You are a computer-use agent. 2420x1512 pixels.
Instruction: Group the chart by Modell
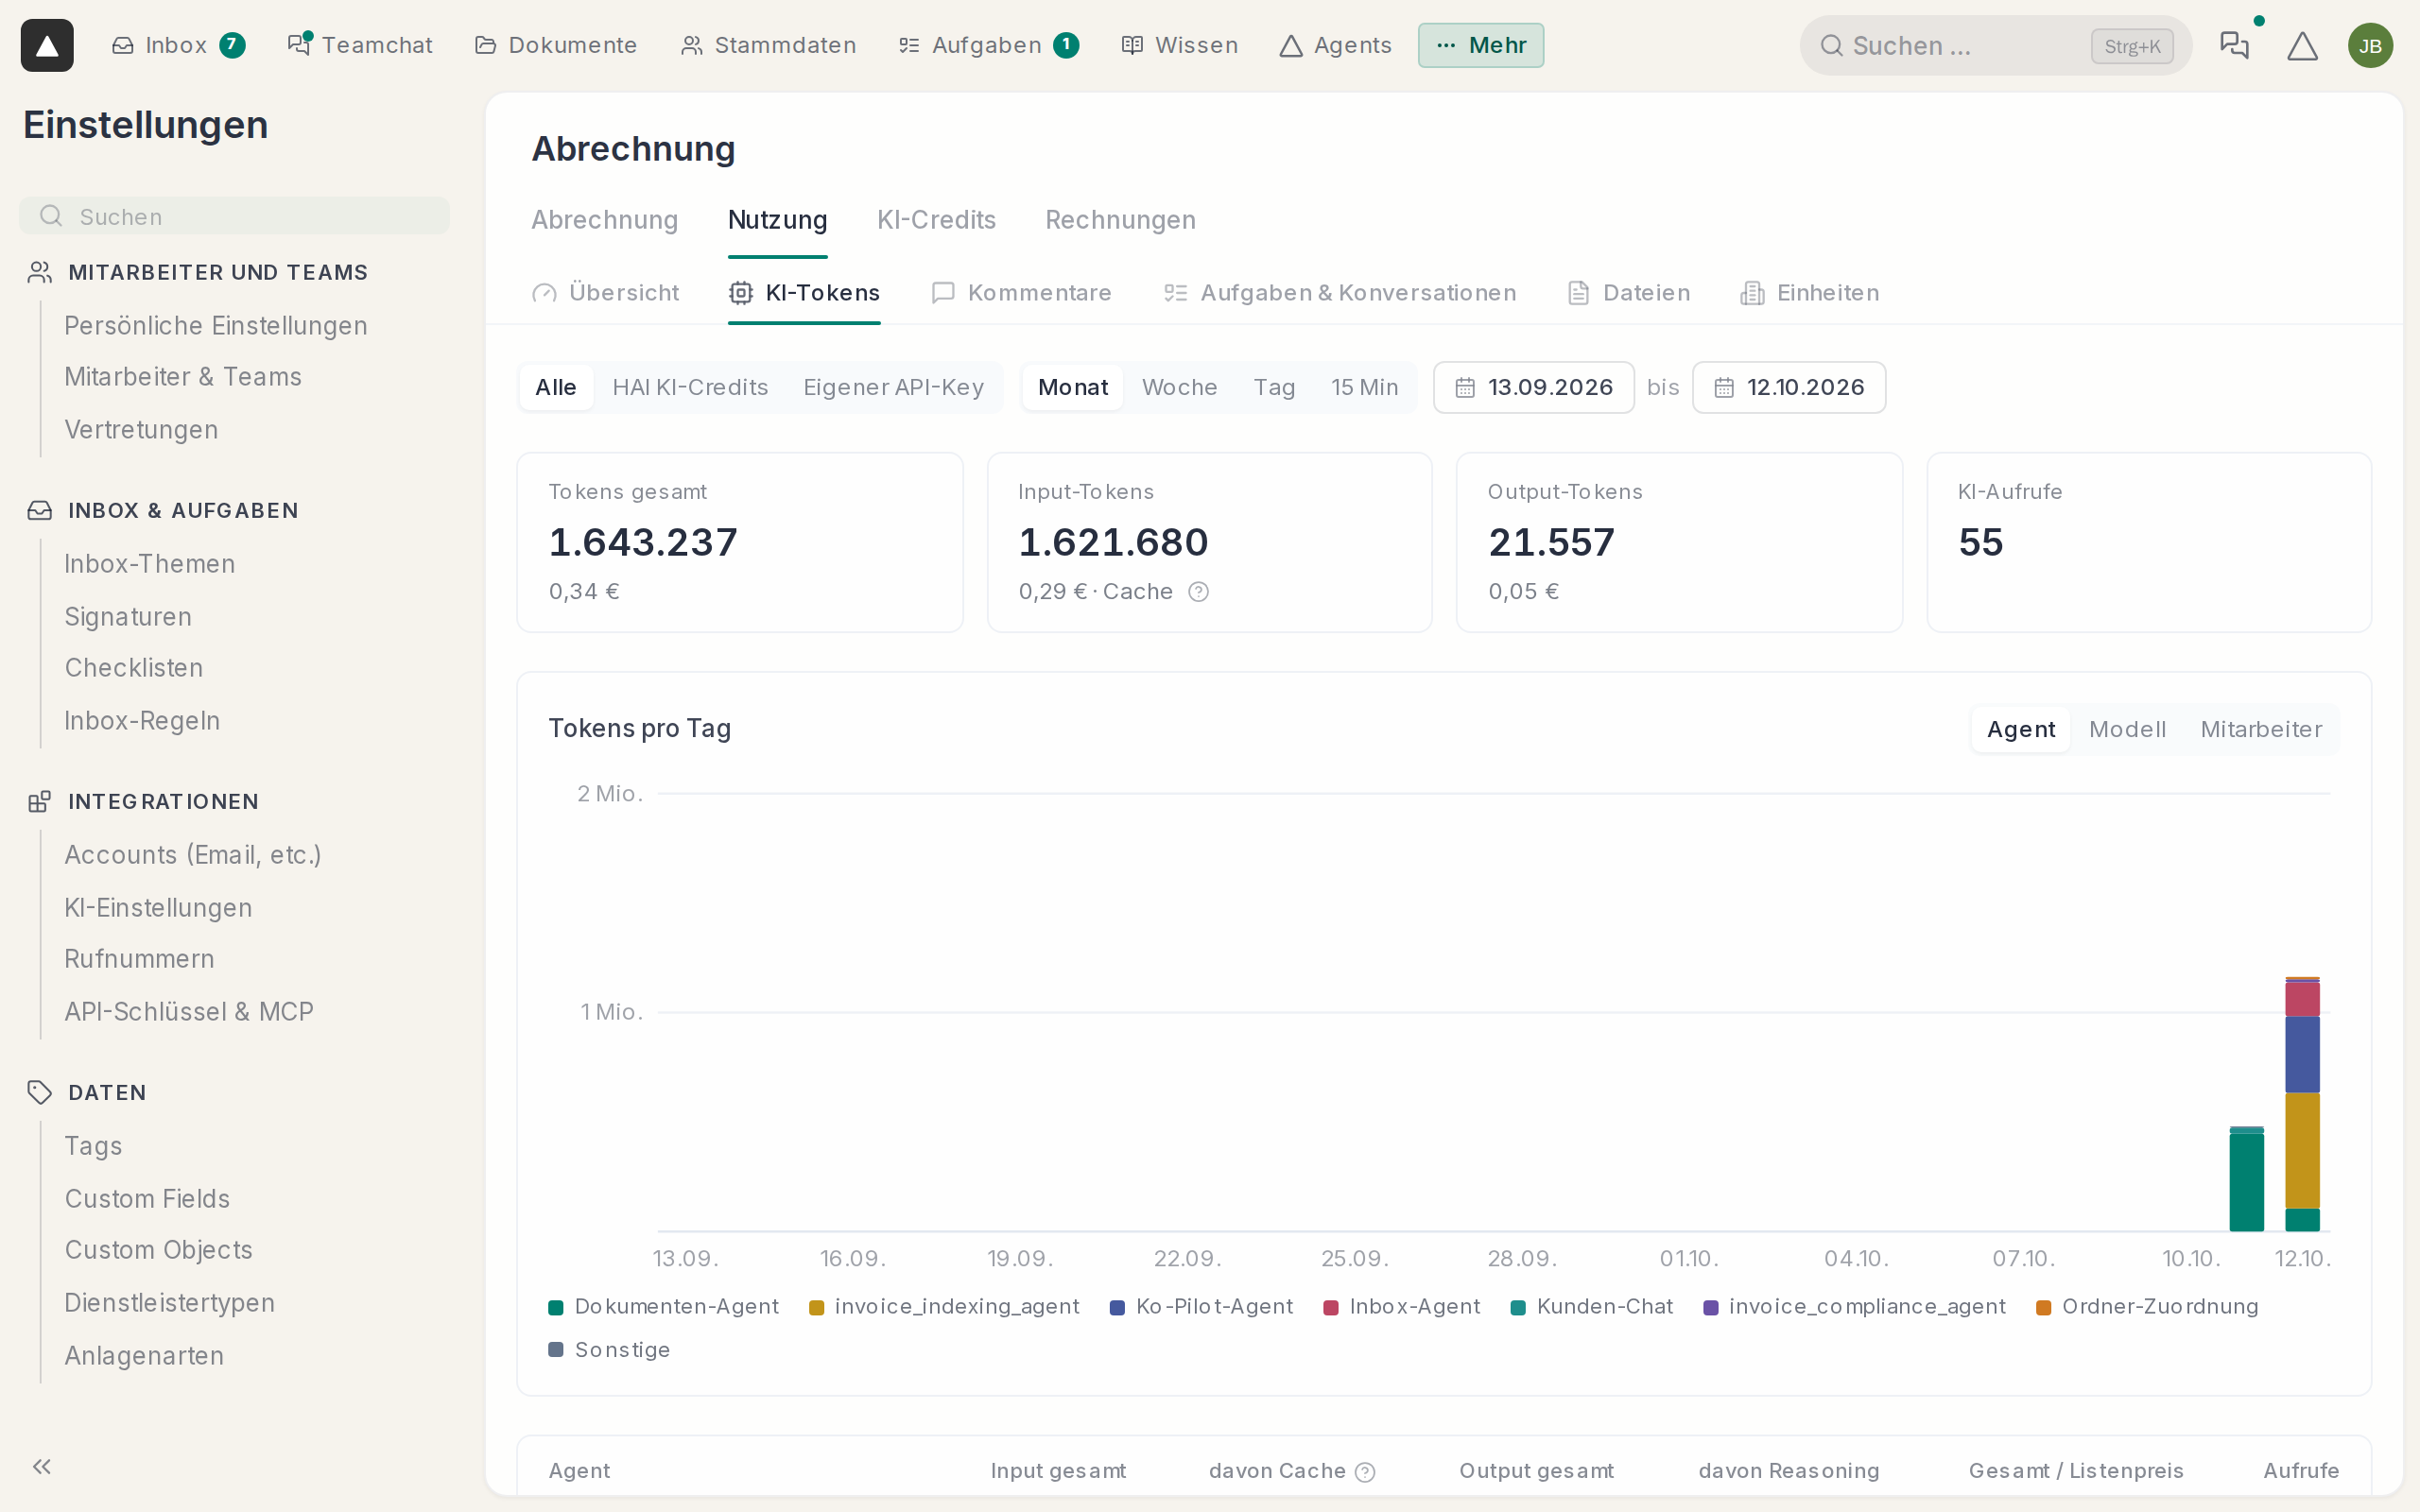pos(2127,729)
